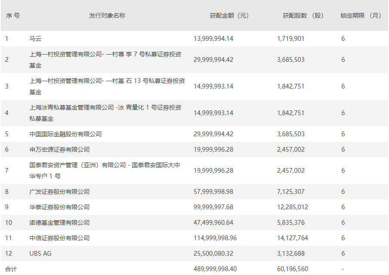Select 一村基石 13 号私募证券投资基金 name cell
389x275 pixels.
click(107, 86)
